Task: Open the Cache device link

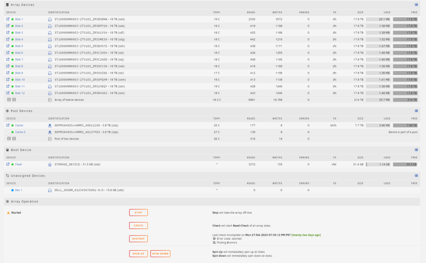Action: pyautogui.click(x=19, y=126)
